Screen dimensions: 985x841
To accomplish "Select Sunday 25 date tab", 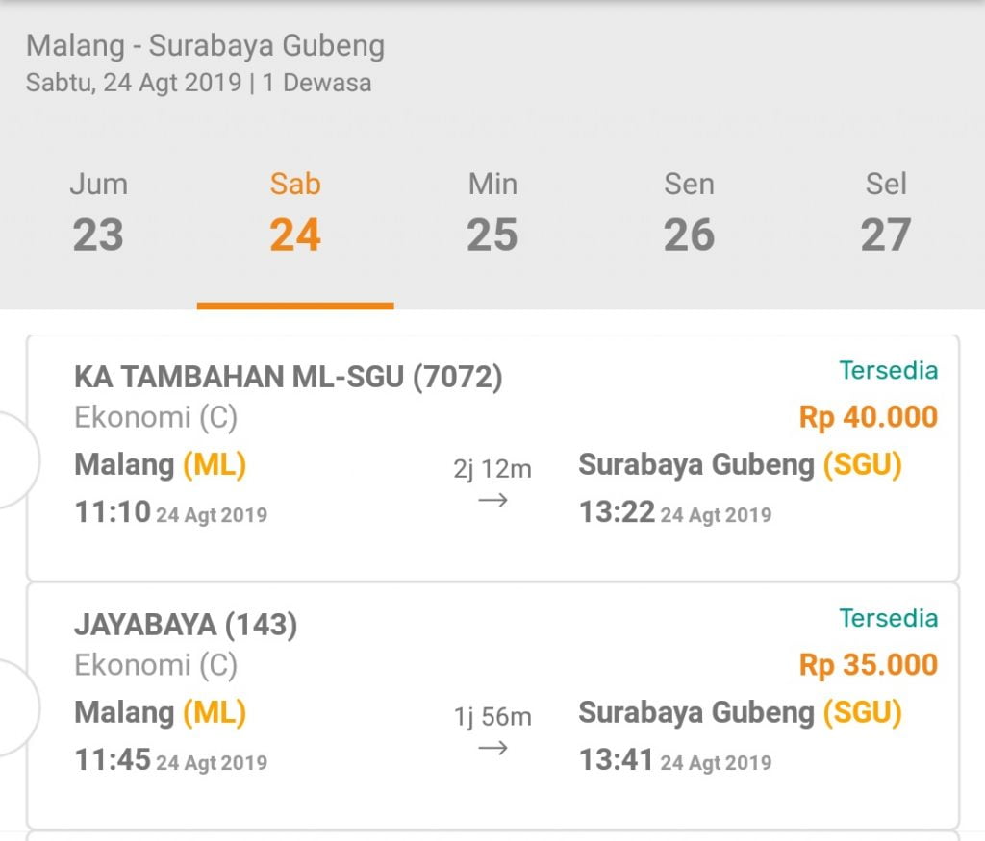I will coord(492,213).
